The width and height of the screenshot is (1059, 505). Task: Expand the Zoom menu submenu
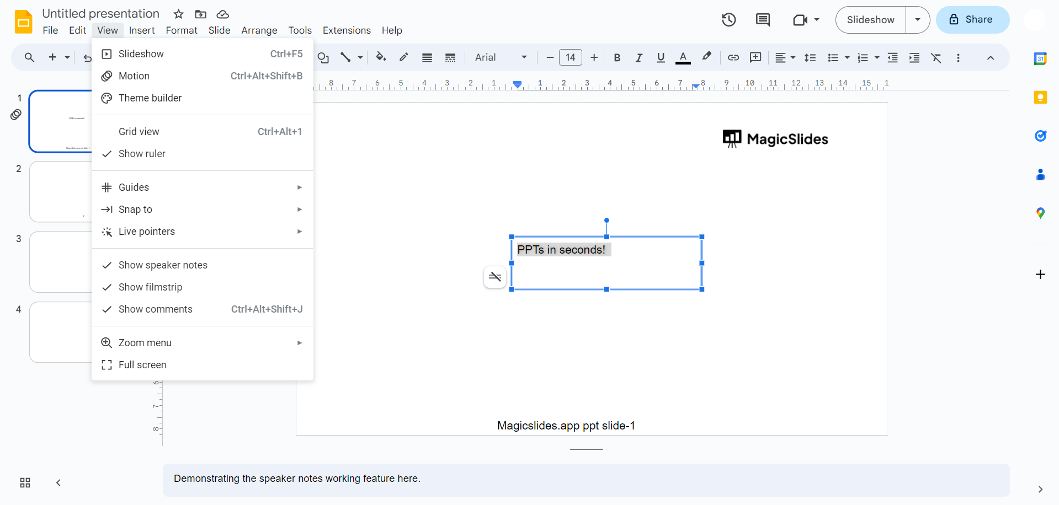click(x=203, y=343)
